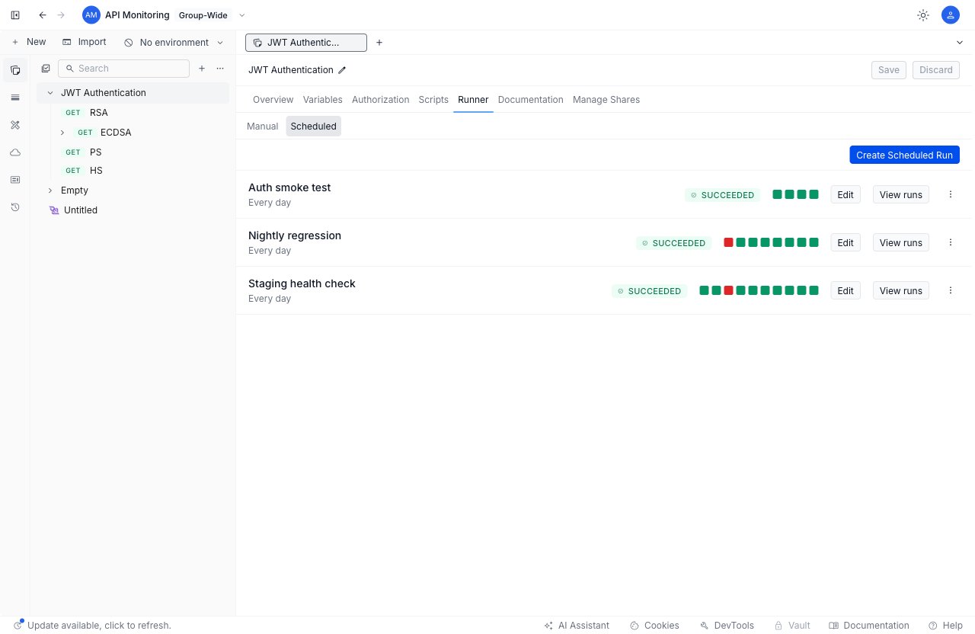Open more options for Nightly regression
Viewport: 975px width, 634px height.
tap(951, 242)
